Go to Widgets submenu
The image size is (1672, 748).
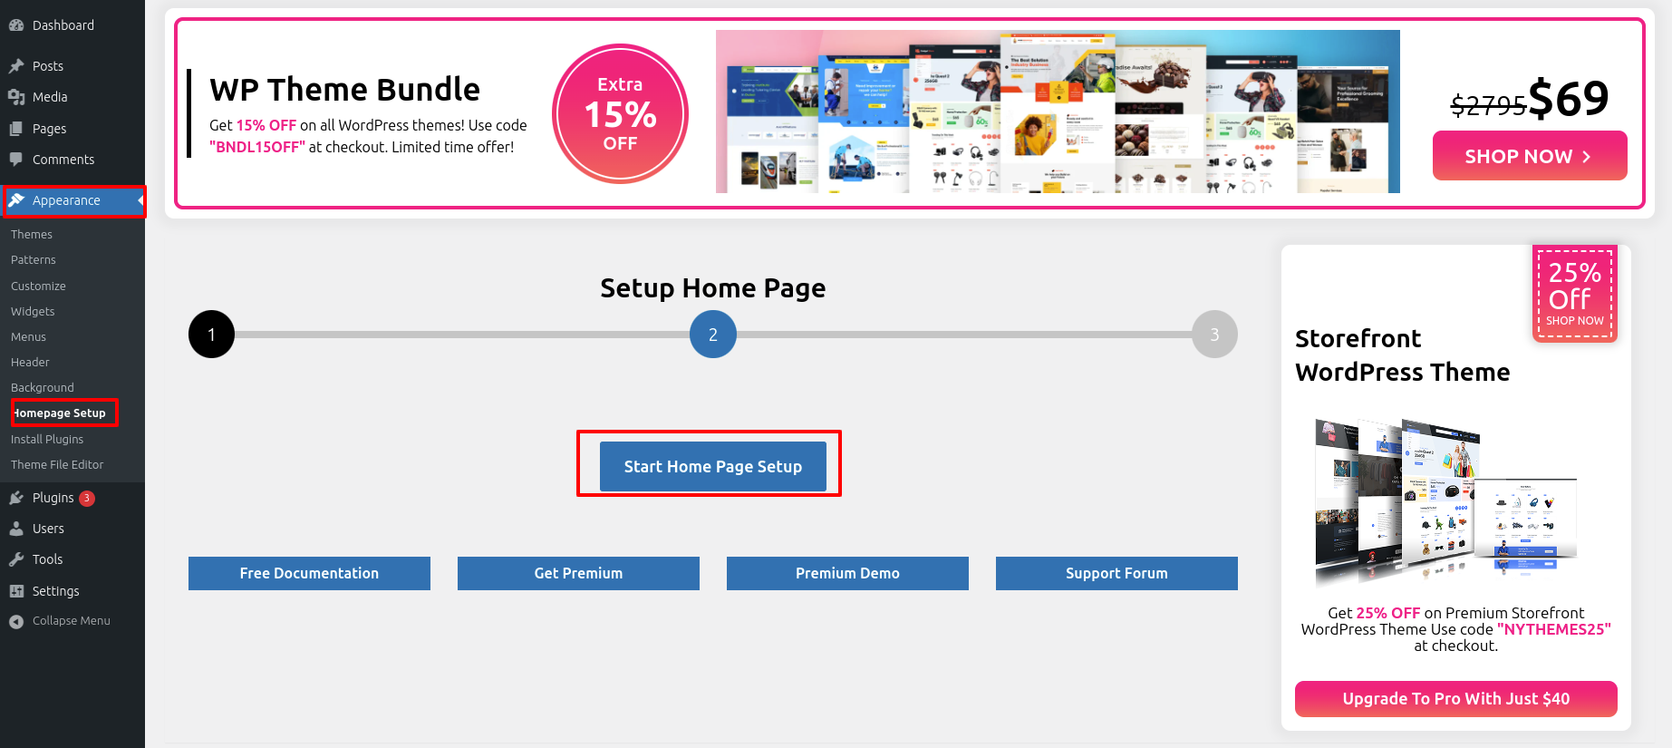[33, 312]
